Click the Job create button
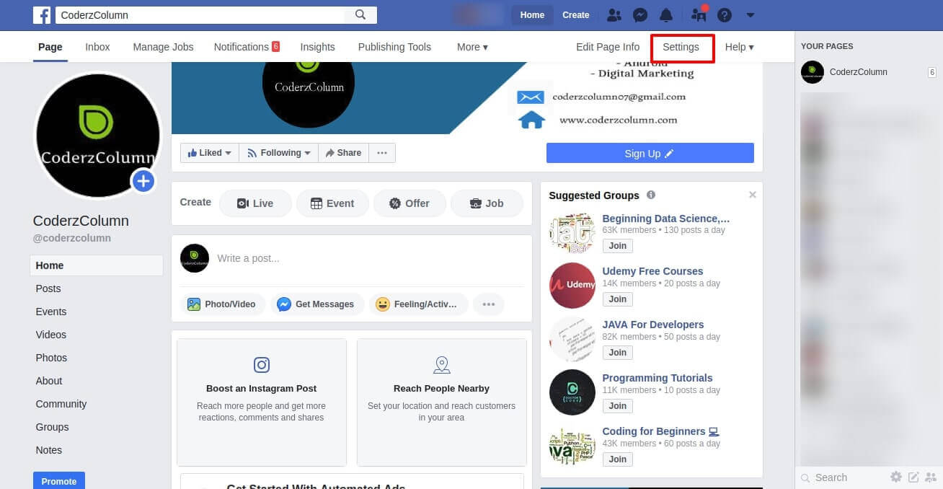Image resolution: width=943 pixels, height=489 pixels. [487, 203]
